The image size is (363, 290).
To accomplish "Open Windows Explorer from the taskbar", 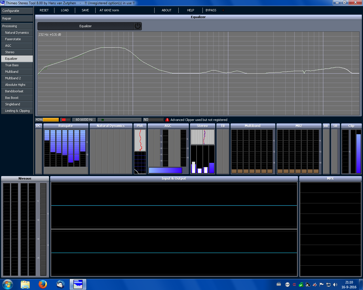I will 25,284.
